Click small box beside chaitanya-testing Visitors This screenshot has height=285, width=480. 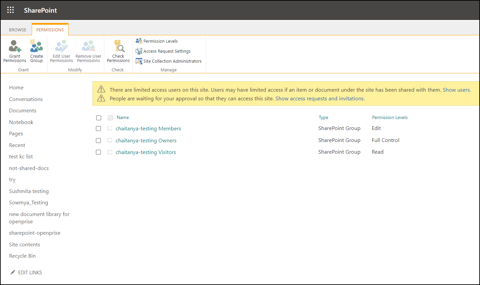[x=110, y=152]
